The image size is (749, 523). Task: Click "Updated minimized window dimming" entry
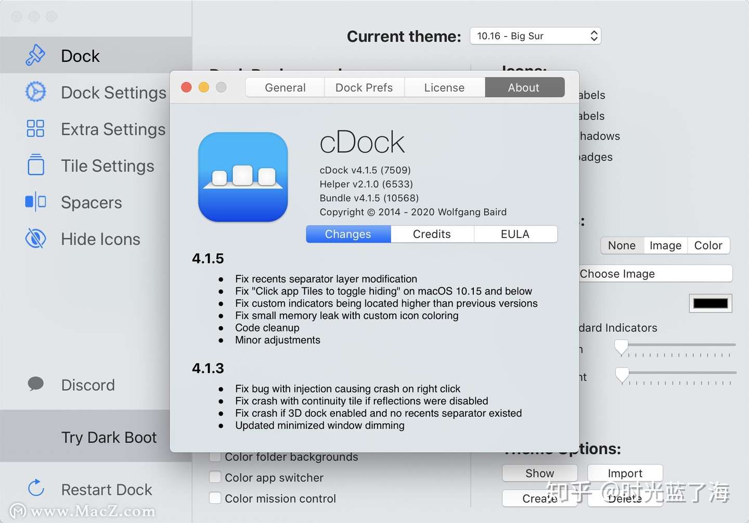pyautogui.click(x=320, y=425)
